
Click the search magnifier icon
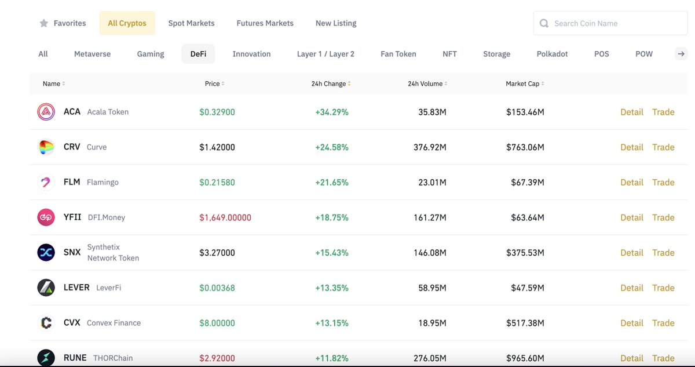pyautogui.click(x=544, y=23)
